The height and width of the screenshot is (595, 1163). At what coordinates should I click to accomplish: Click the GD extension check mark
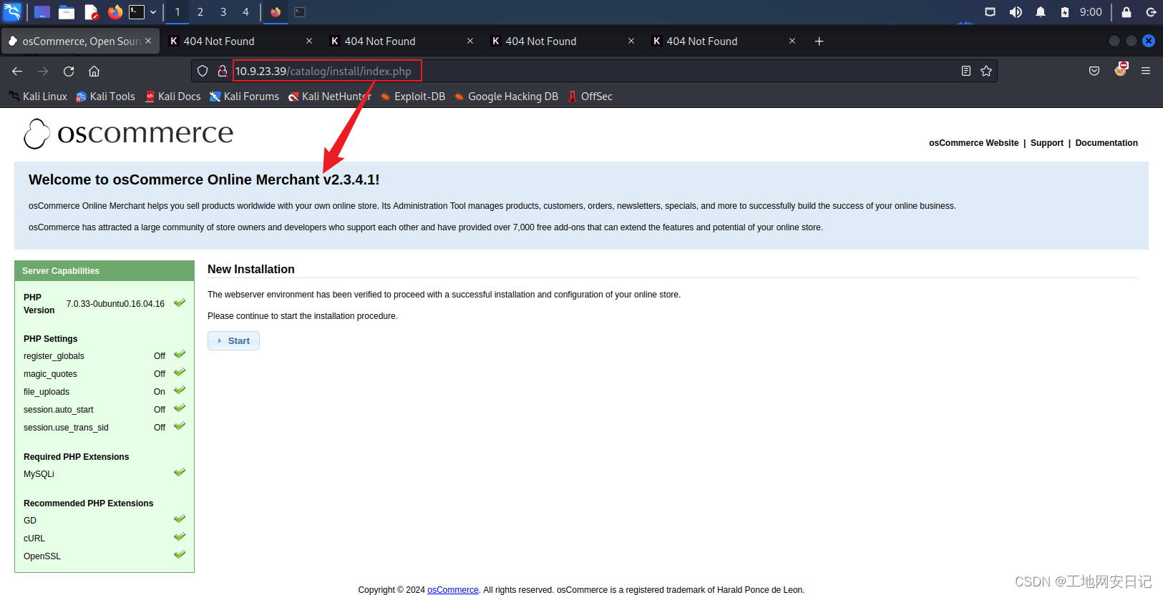point(180,518)
